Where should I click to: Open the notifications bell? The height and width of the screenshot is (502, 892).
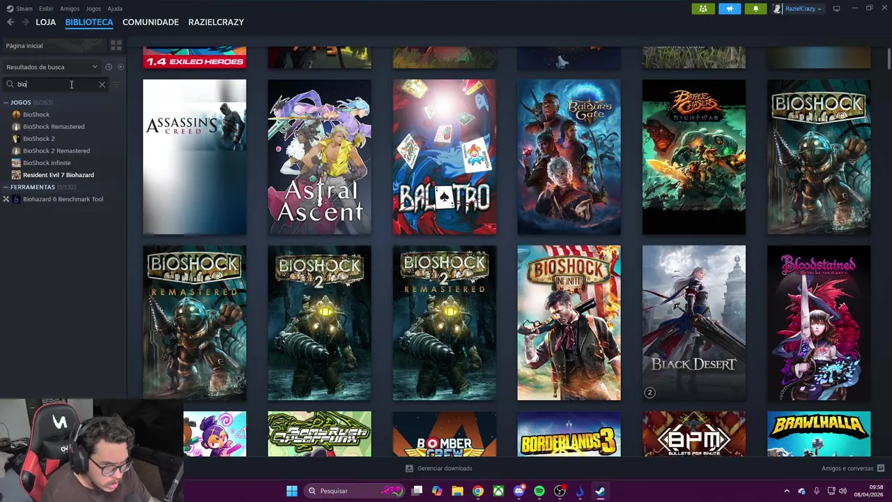[756, 8]
